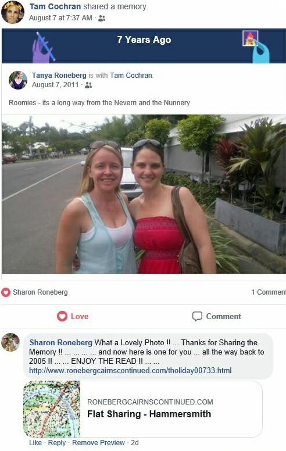Image resolution: width=286 pixels, height=451 pixels.
Task: Open Tam Cochran's profile picture at top
Action: 13,12
